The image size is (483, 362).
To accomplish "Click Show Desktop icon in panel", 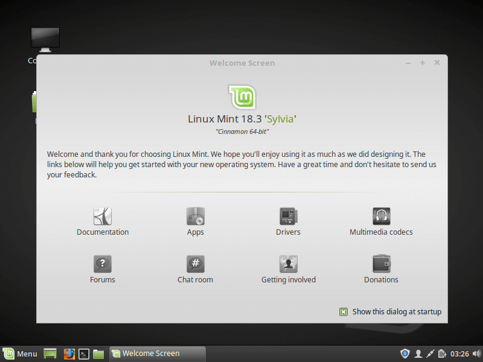I will [51, 354].
